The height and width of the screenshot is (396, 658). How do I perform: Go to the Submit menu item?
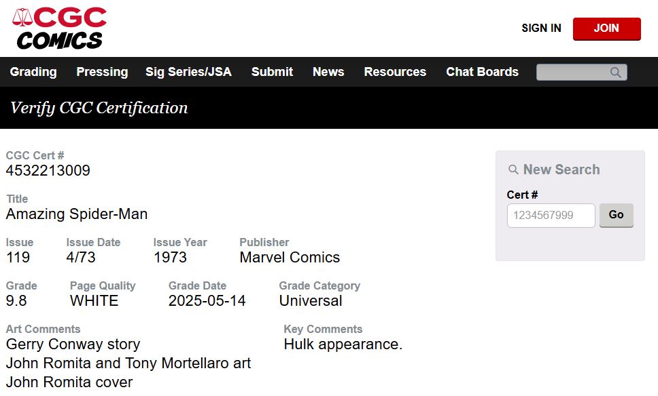272,72
